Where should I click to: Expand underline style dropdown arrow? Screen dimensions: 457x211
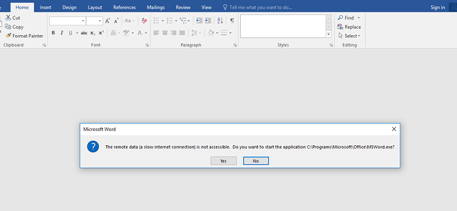pyautogui.click(x=77, y=33)
